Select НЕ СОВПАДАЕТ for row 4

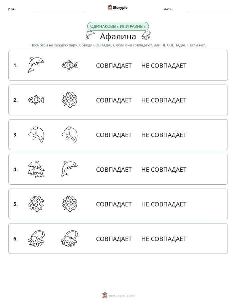(x=164, y=169)
